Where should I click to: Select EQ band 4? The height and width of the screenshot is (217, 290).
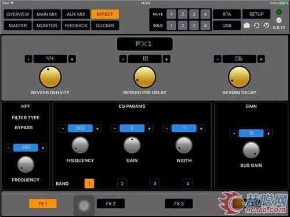pyautogui.click(x=187, y=183)
